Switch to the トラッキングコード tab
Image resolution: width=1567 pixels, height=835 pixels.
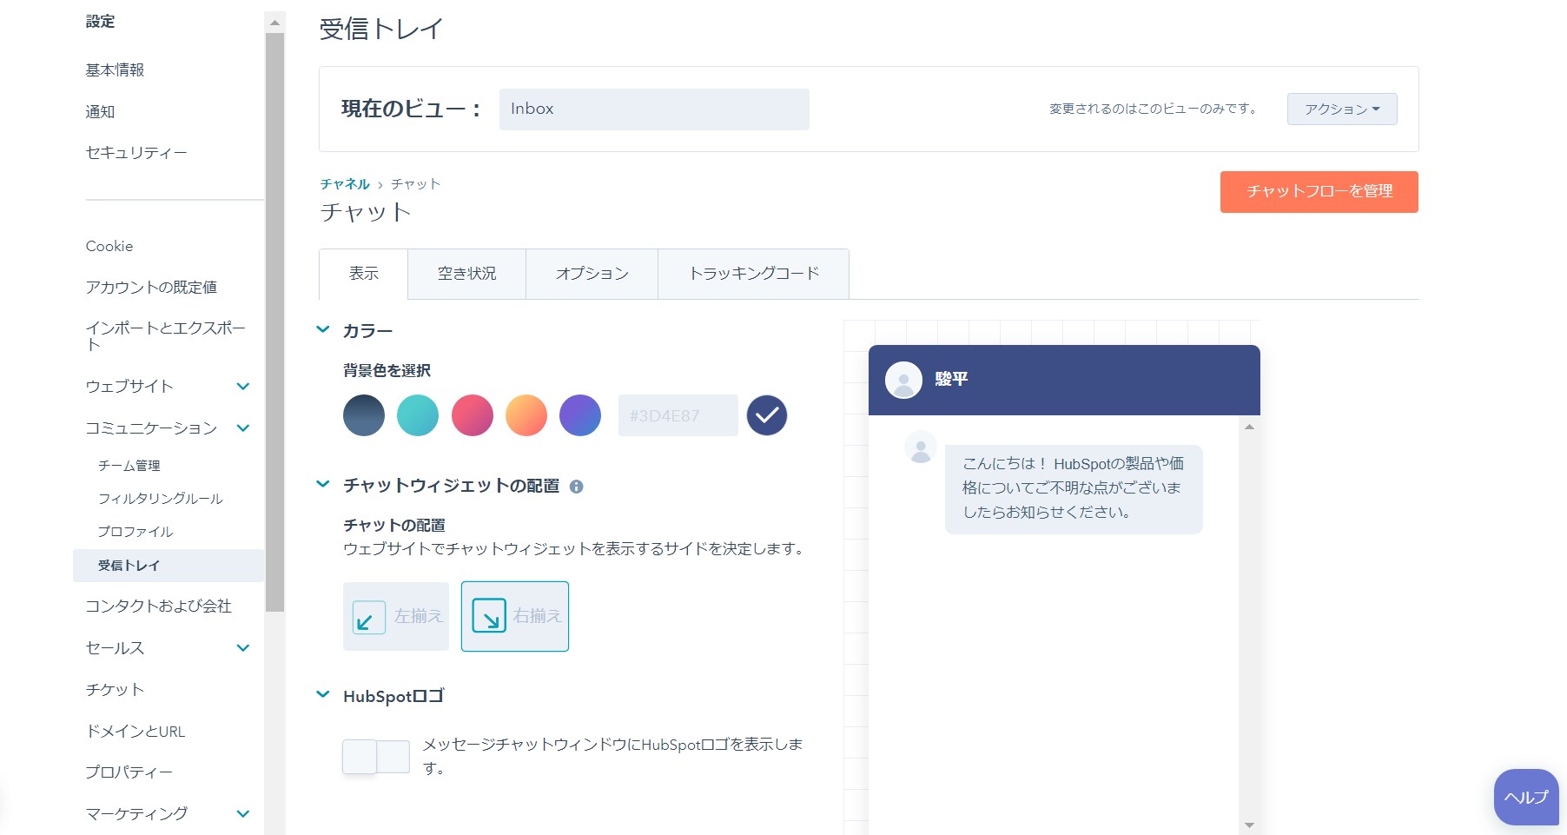[753, 274]
